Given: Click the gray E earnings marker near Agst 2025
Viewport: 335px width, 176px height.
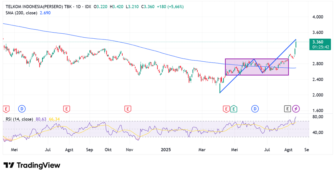Looking at the screenshot, I should coord(287,108).
